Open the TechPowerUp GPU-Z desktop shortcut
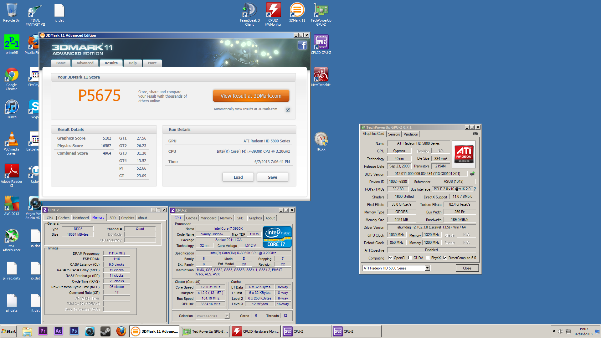 click(321, 14)
